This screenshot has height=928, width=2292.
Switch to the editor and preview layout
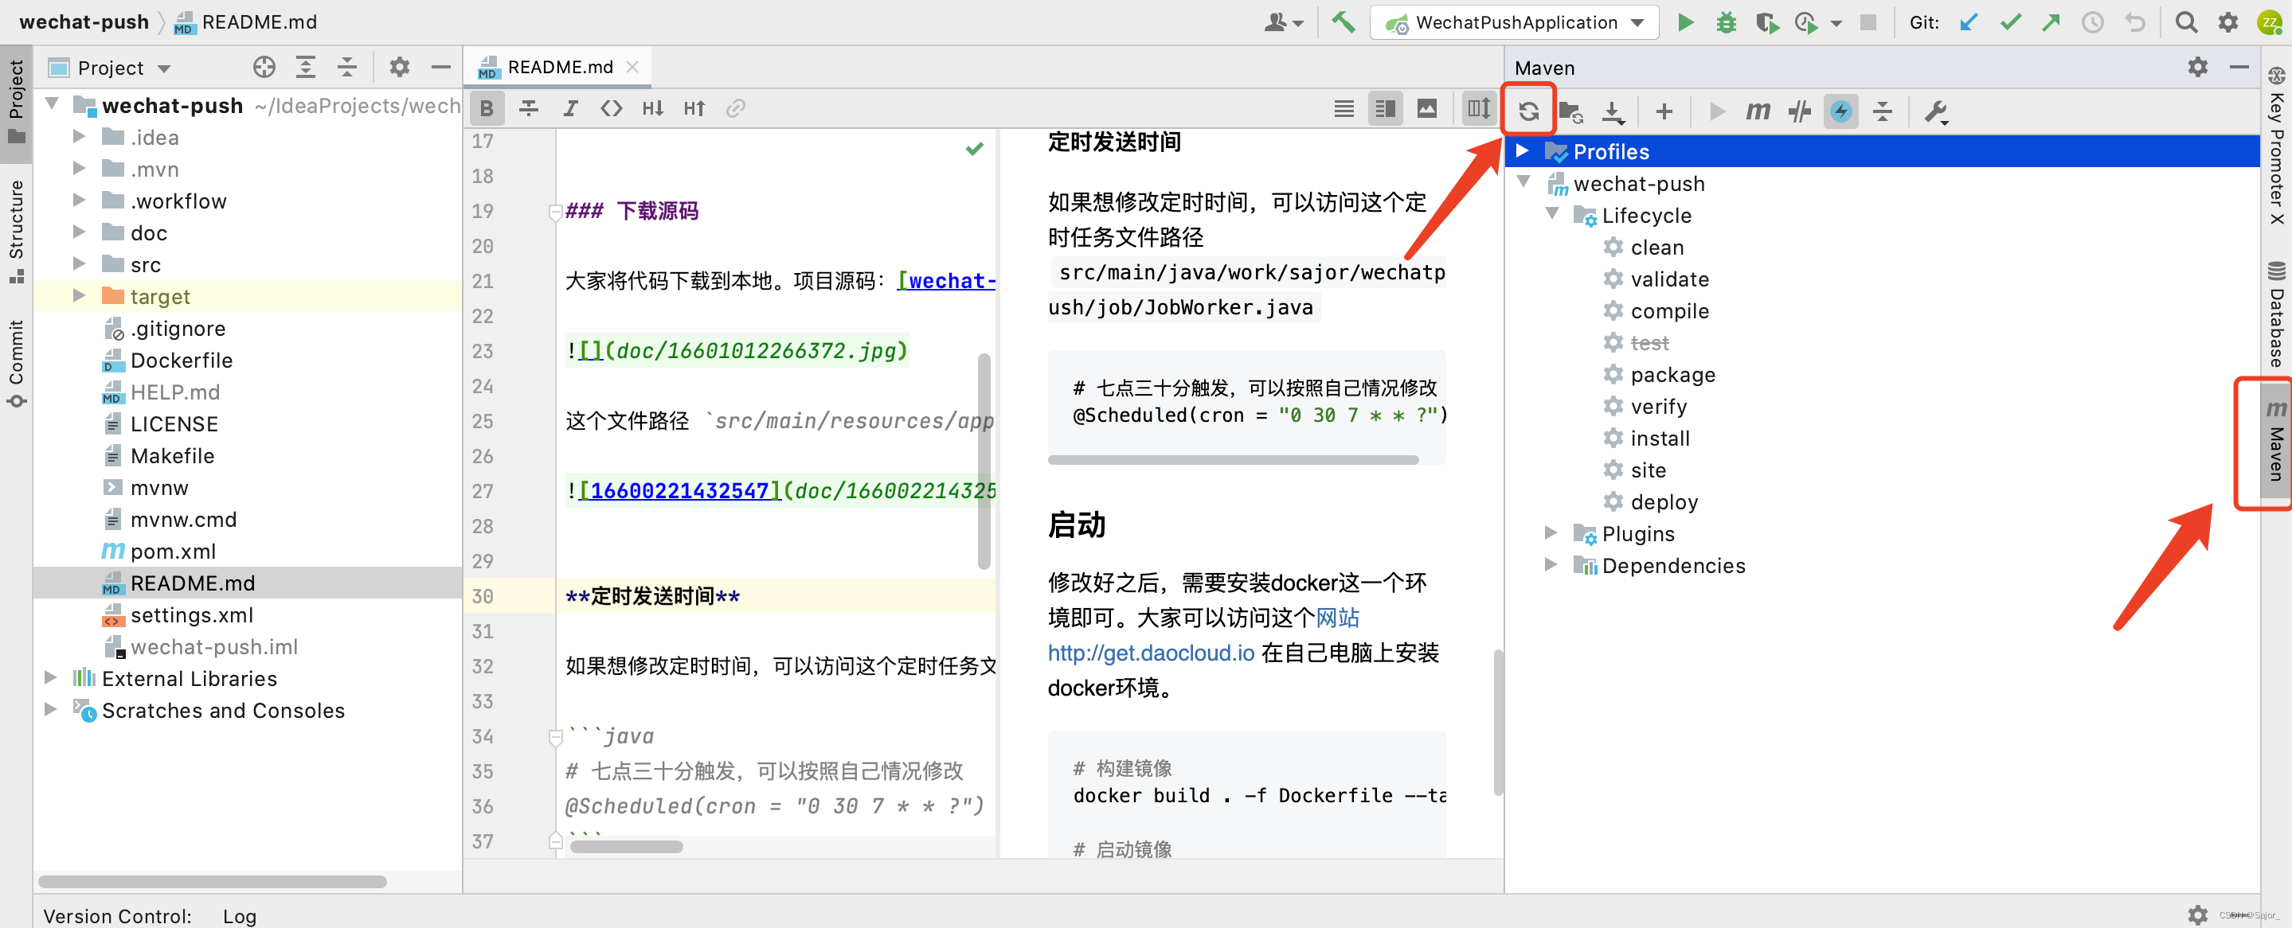(x=1386, y=108)
